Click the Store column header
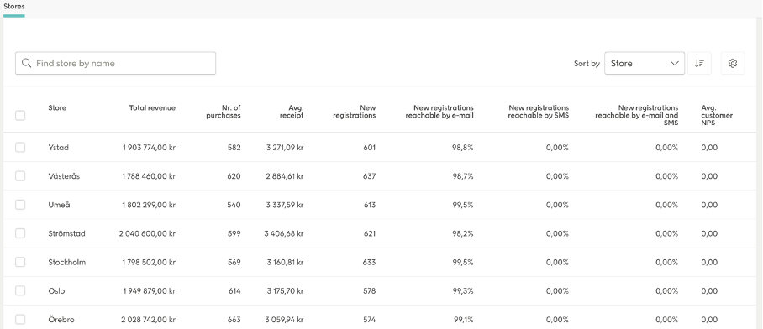This screenshot has width=763, height=329. 57,108
